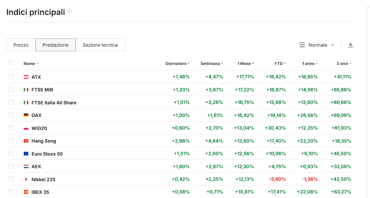
Task: Check the Hang Seng row checkbox
Action: (11, 141)
